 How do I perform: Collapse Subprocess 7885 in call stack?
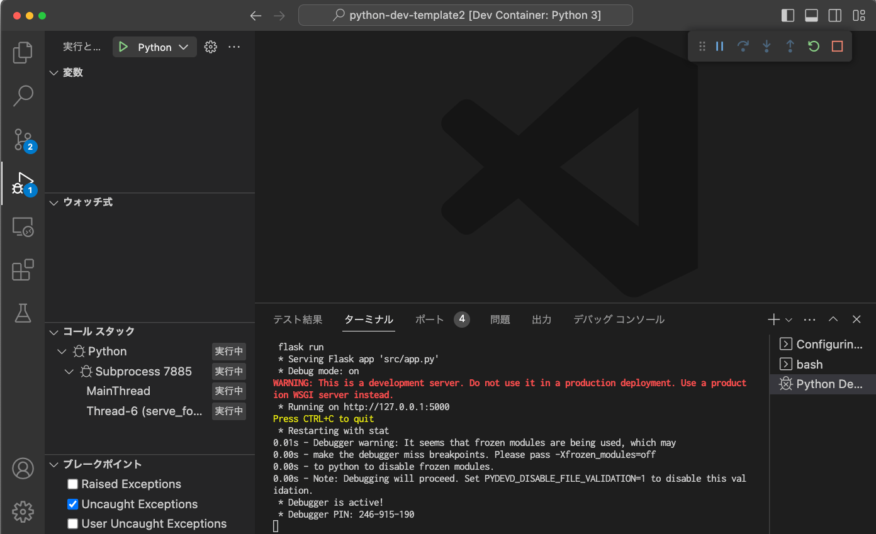(69, 372)
